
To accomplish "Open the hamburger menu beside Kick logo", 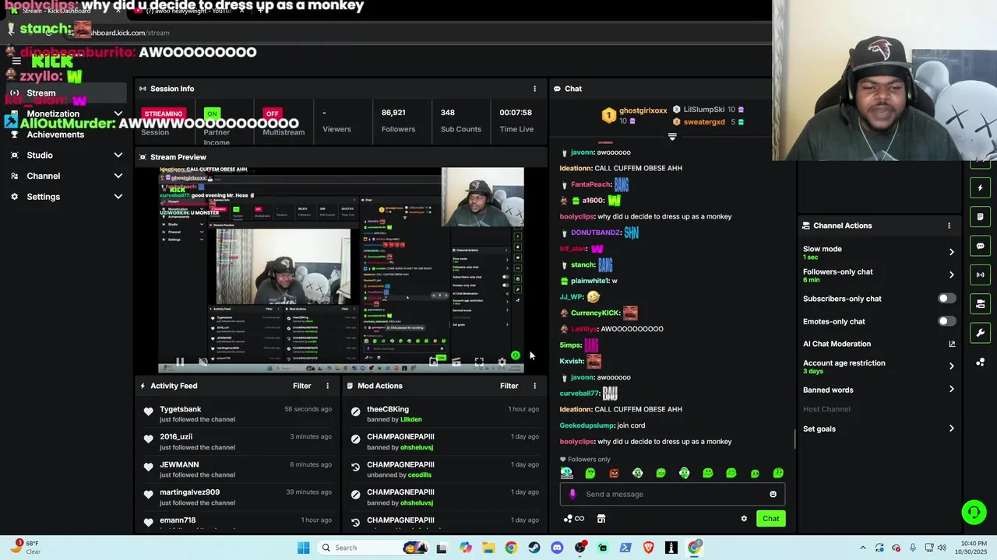I will pos(16,61).
